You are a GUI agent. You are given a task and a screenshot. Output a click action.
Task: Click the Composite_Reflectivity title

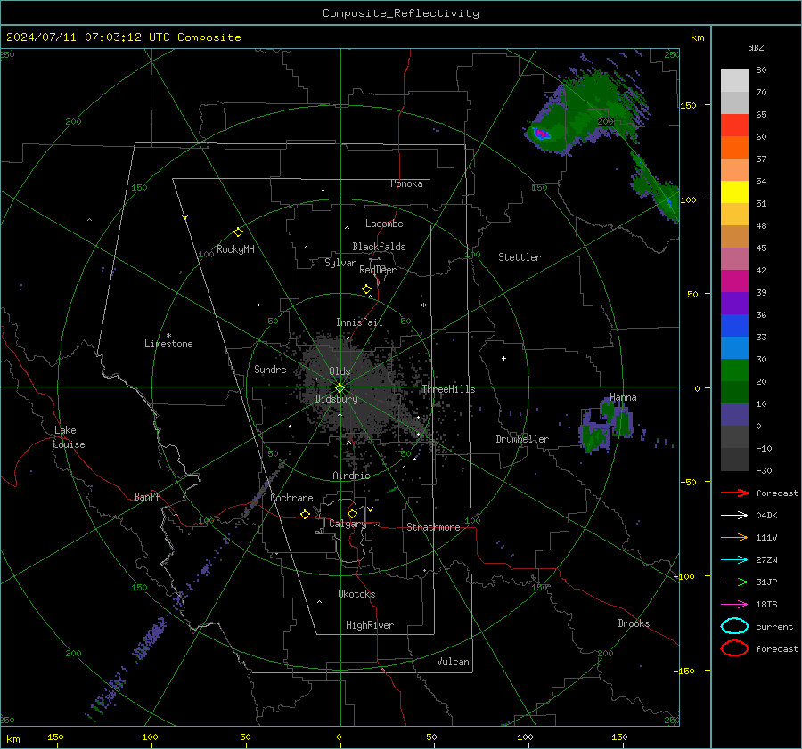(x=401, y=13)
